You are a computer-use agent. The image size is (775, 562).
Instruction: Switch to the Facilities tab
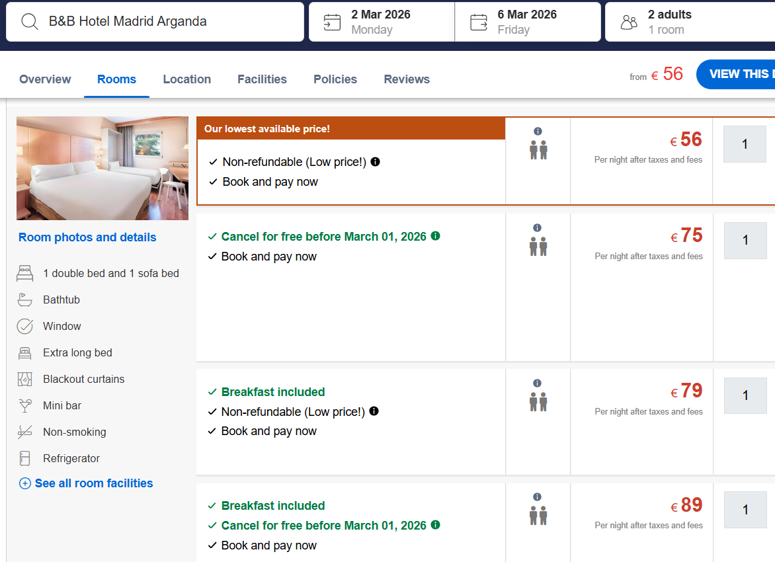tap(262, 79)
